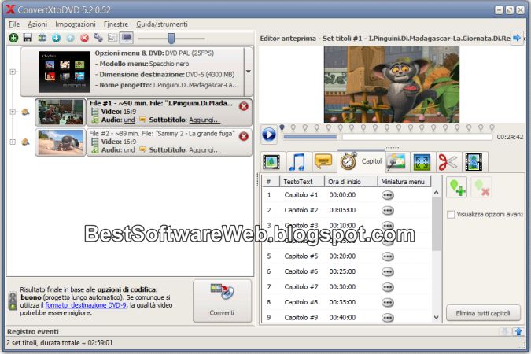Image resolution: width=531 pixels, height=354 pixels.
Task: Move the item down with the blue down arrow
Action: click(x=56, y=38)
